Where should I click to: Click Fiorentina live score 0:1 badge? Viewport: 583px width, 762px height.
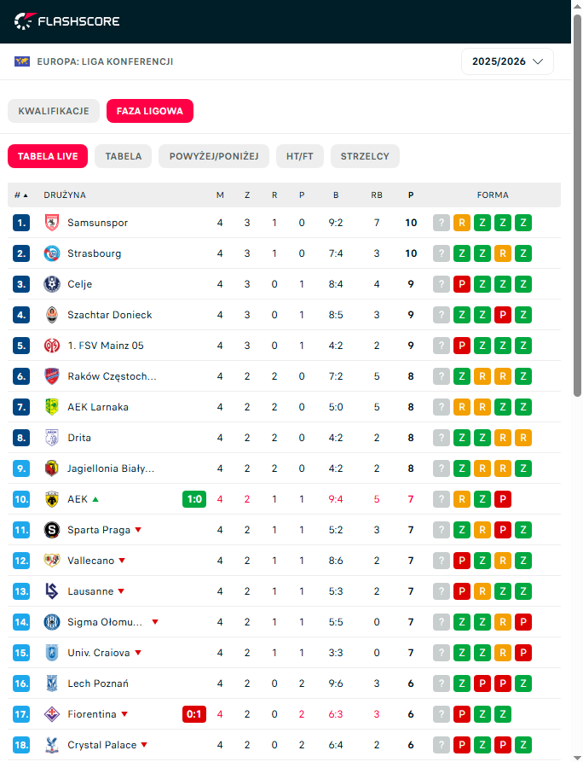coord(194,714)
